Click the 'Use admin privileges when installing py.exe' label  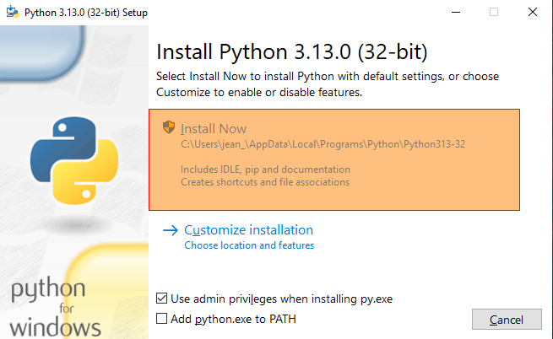coord(281,299)
